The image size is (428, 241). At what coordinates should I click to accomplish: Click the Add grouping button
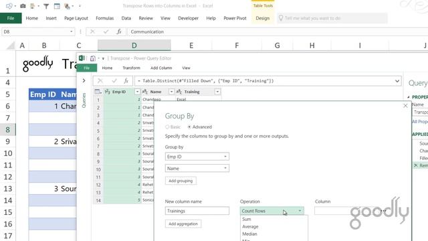[x=181, y=181]
